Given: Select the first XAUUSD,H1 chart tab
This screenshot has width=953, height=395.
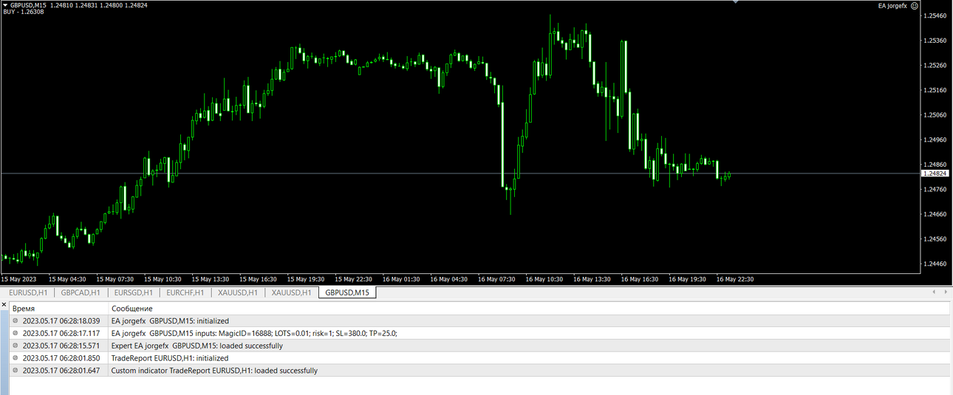Looking at the screenshot, I should 238,293.
